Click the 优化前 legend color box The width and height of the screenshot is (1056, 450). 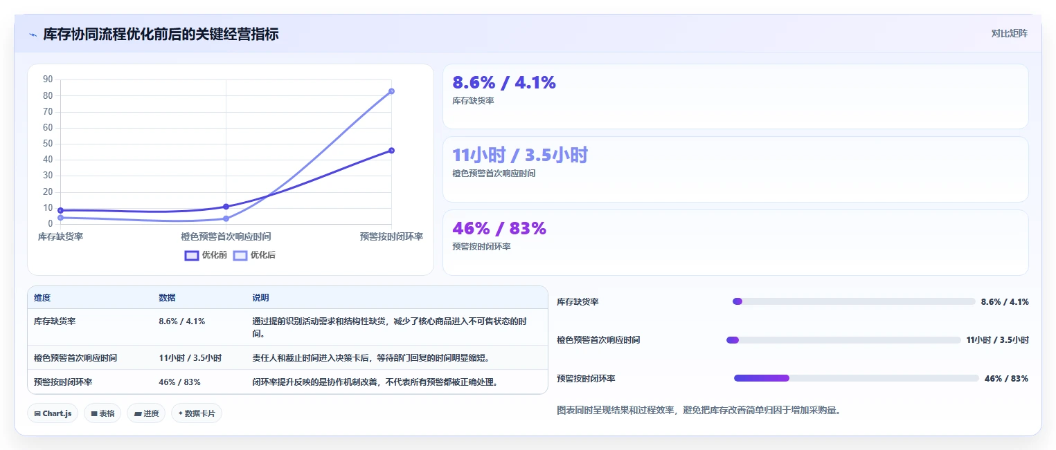pos(192,256)
